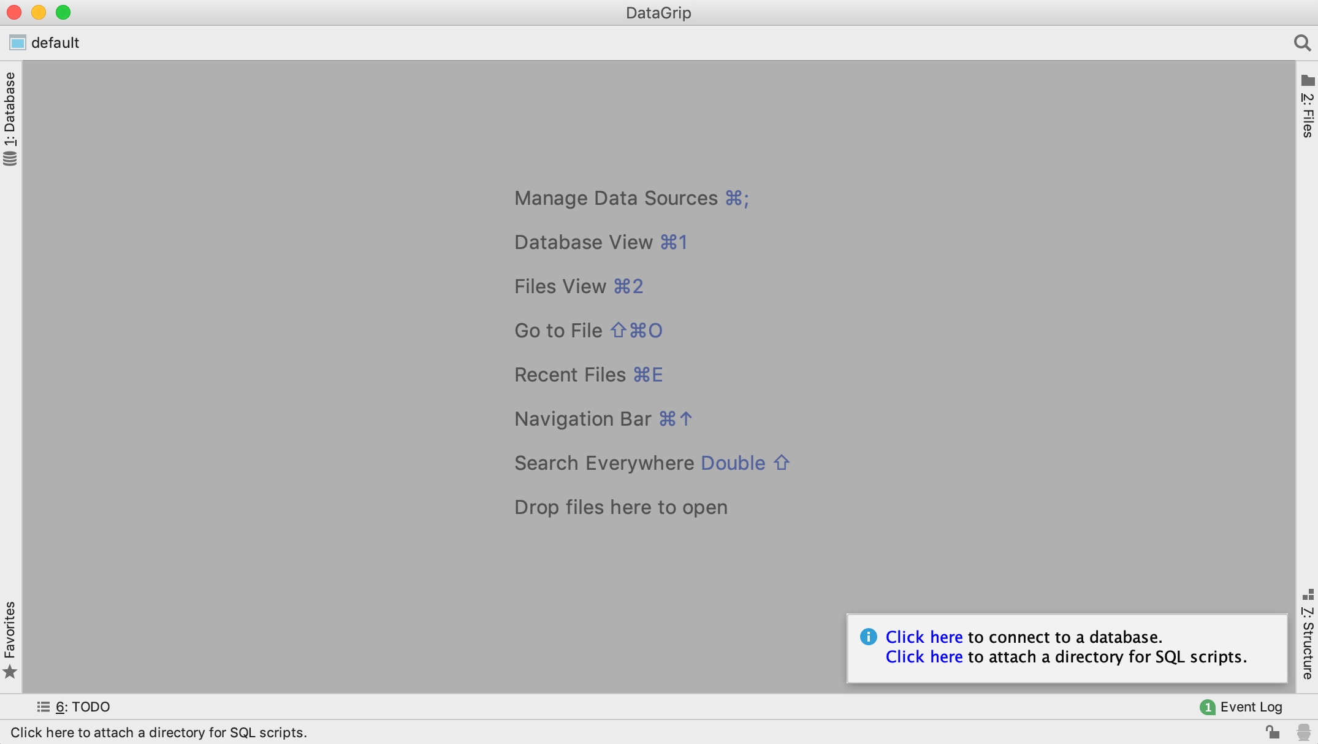Image resolution: width=1318 pixels, height=744 pixels.
Task: Click the Drop files here to open text
Action: 620,507
